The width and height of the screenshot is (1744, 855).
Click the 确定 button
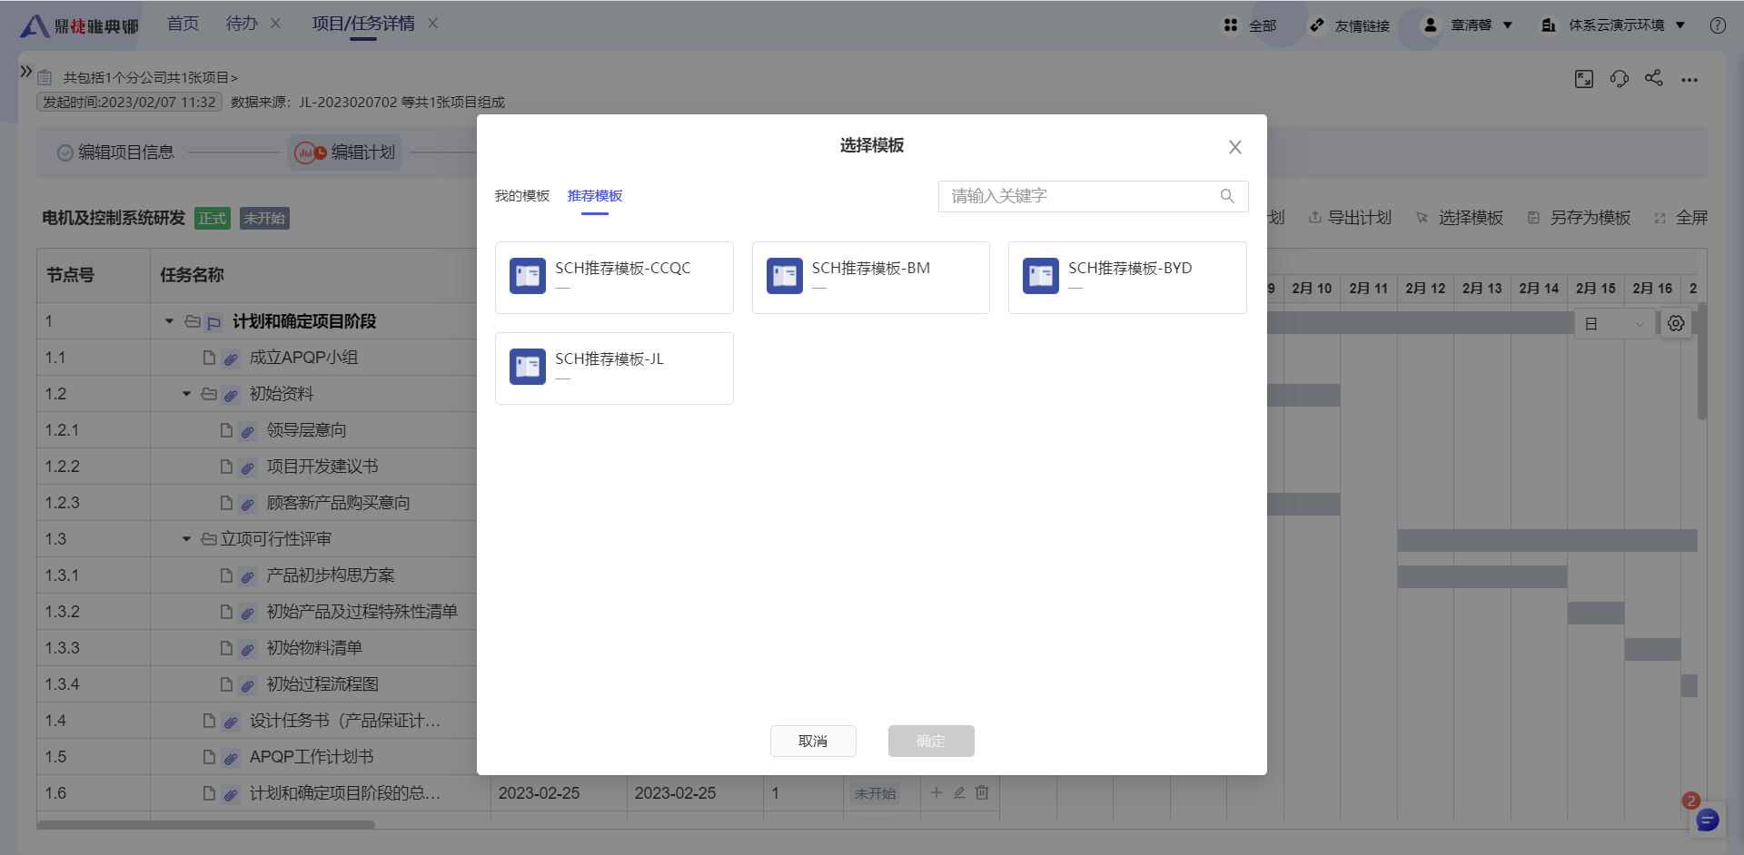tap(931, 741)
